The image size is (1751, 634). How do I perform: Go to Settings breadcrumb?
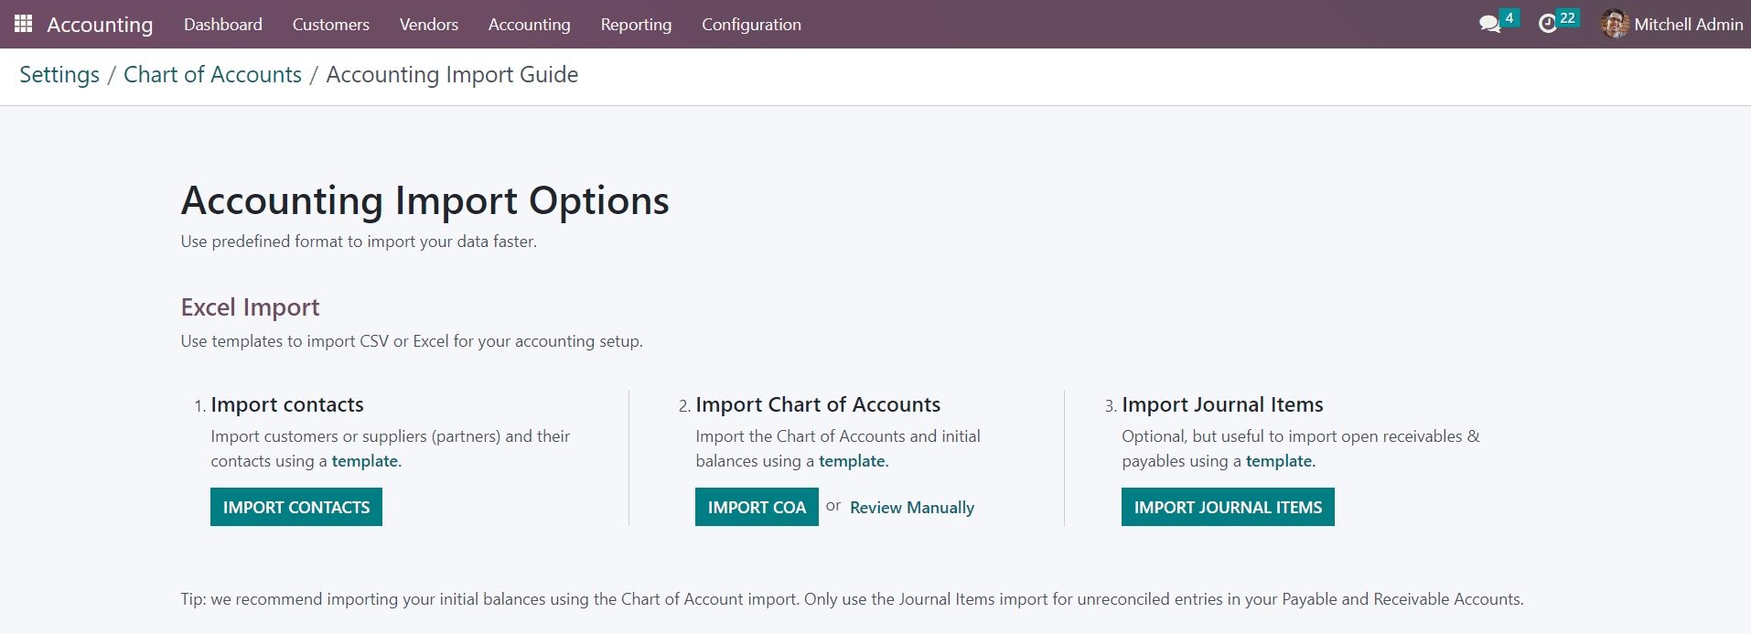click(59, 75)
